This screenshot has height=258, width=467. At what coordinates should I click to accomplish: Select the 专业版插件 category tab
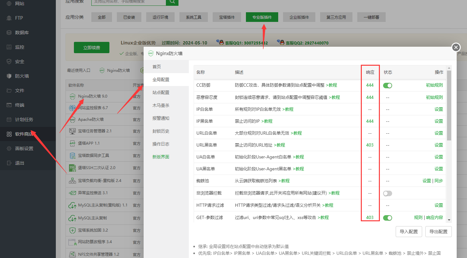point(262,17)
